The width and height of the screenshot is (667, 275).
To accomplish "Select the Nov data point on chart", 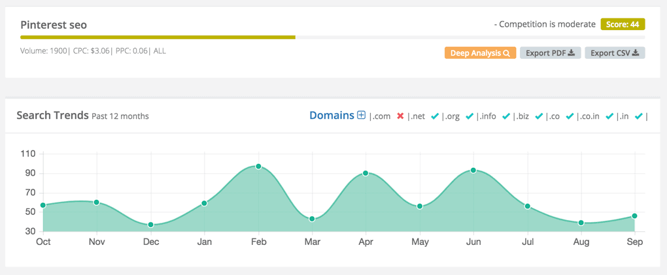I will [x=97, y=202].
